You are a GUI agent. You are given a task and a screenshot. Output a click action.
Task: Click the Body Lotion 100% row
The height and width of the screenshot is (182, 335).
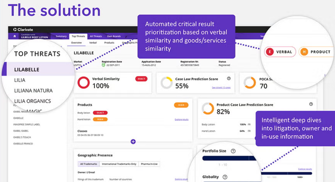click(226, 125)
